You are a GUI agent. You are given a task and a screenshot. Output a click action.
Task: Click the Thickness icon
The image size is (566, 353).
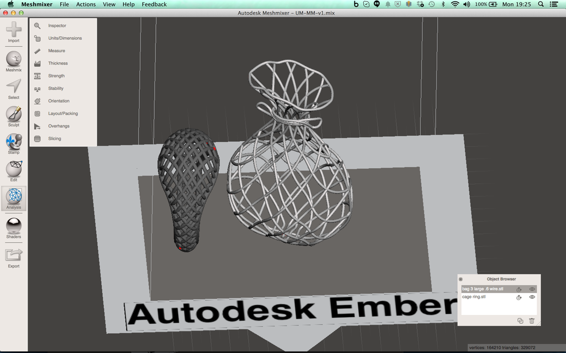click(37, 63)
